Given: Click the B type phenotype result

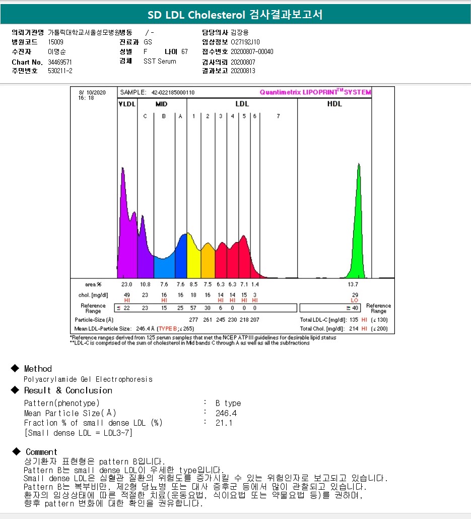Looking at the screenshot, I should 228,403.
